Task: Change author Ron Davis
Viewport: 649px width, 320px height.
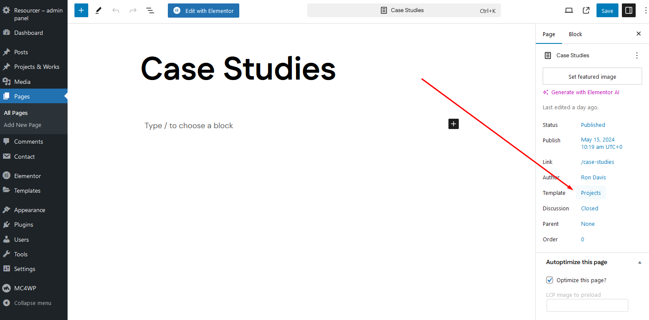Action: click(593, 177)
